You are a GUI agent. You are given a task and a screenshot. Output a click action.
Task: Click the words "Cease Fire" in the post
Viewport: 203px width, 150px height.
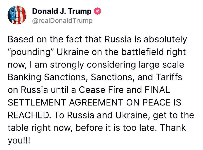point(101,90)
